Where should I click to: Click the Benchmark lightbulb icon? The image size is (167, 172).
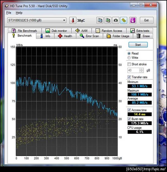(14, 35)
